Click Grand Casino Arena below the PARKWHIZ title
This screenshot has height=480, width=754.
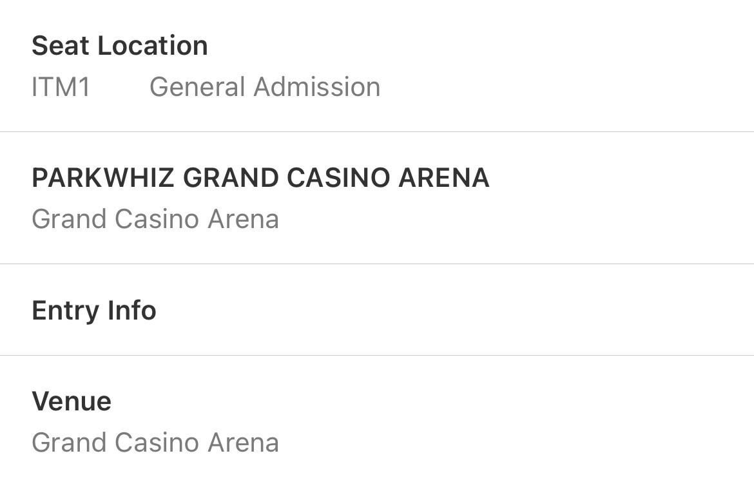[x=155, y=219]
